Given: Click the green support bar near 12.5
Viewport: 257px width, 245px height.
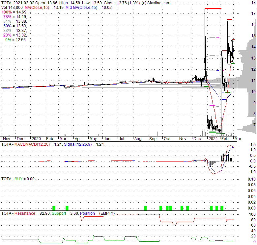Looking at the screenshot, I should [x=233, y=63].
